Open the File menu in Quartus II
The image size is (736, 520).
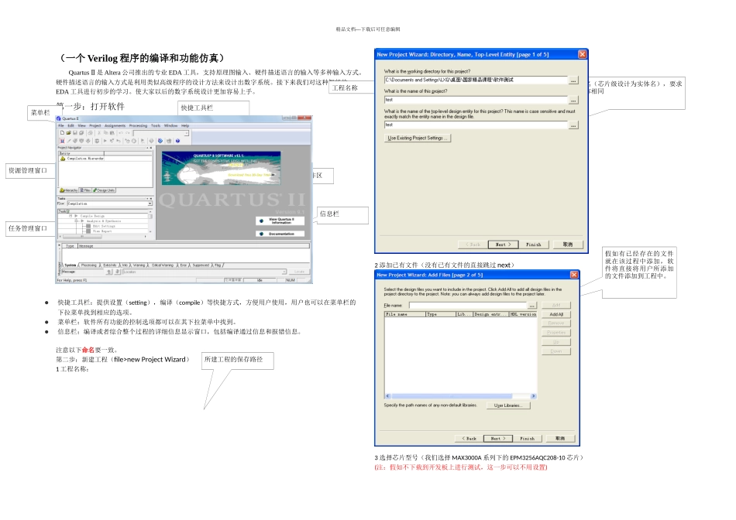tap(61, 125)
